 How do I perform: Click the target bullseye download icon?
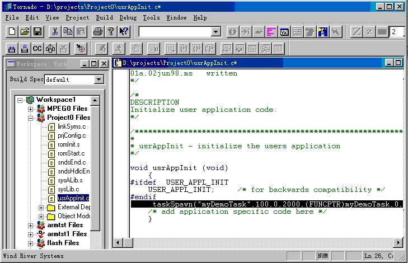(x=81, y=48)
